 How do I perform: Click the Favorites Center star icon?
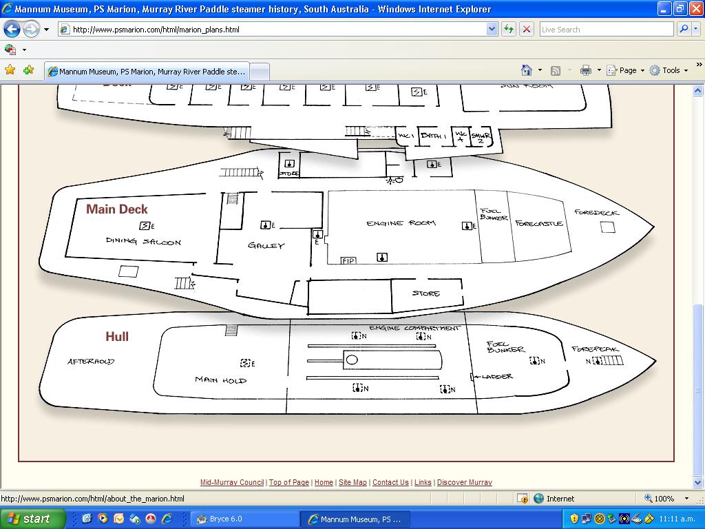pos(10,70)
